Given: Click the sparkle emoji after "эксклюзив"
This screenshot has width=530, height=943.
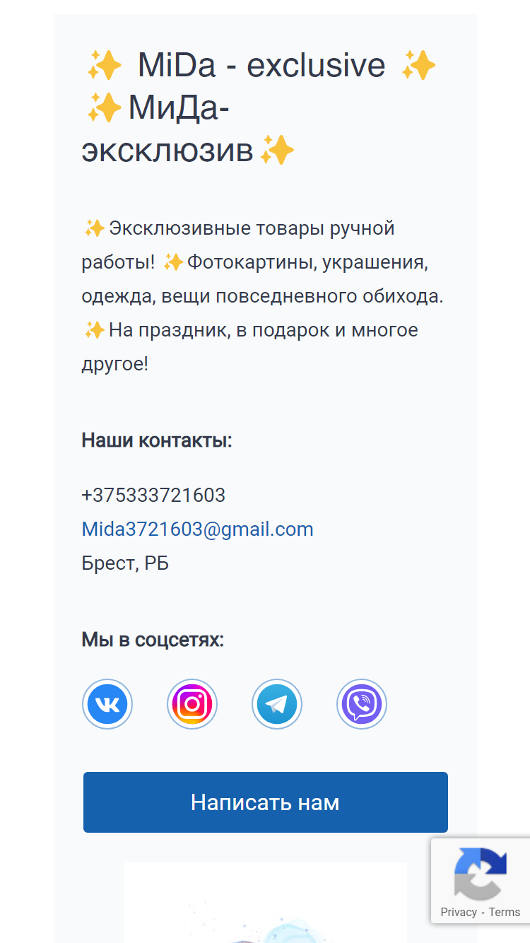Looking at the screenshot, I should pyautogui.click(x=277, y=151).
